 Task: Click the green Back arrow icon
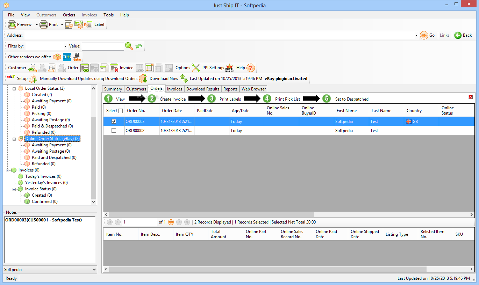458,35
